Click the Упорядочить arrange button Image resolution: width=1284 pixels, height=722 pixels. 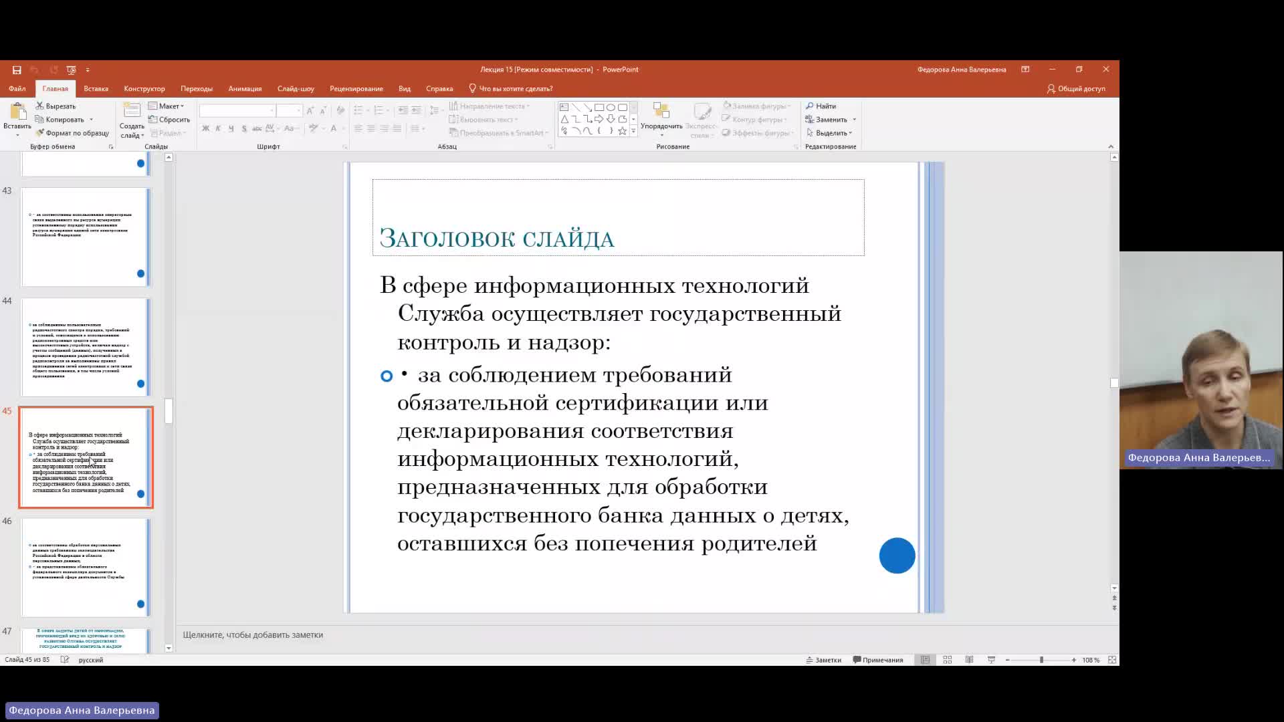(661, 119)
